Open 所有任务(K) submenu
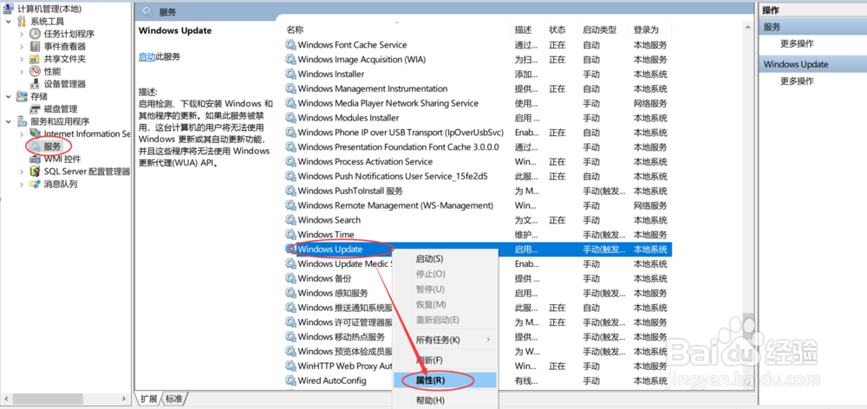 pos(445,340)
